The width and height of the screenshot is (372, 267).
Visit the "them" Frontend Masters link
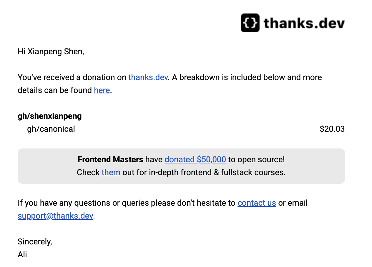(x=111, y=173)
